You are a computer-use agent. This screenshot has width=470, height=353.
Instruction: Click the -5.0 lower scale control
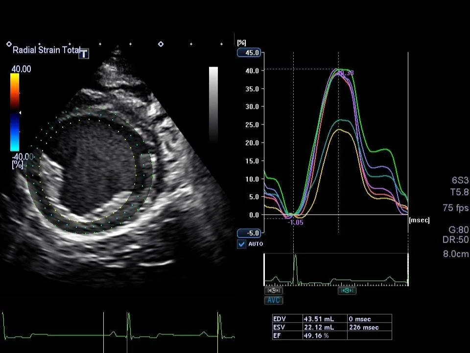[x=249, y=232]
